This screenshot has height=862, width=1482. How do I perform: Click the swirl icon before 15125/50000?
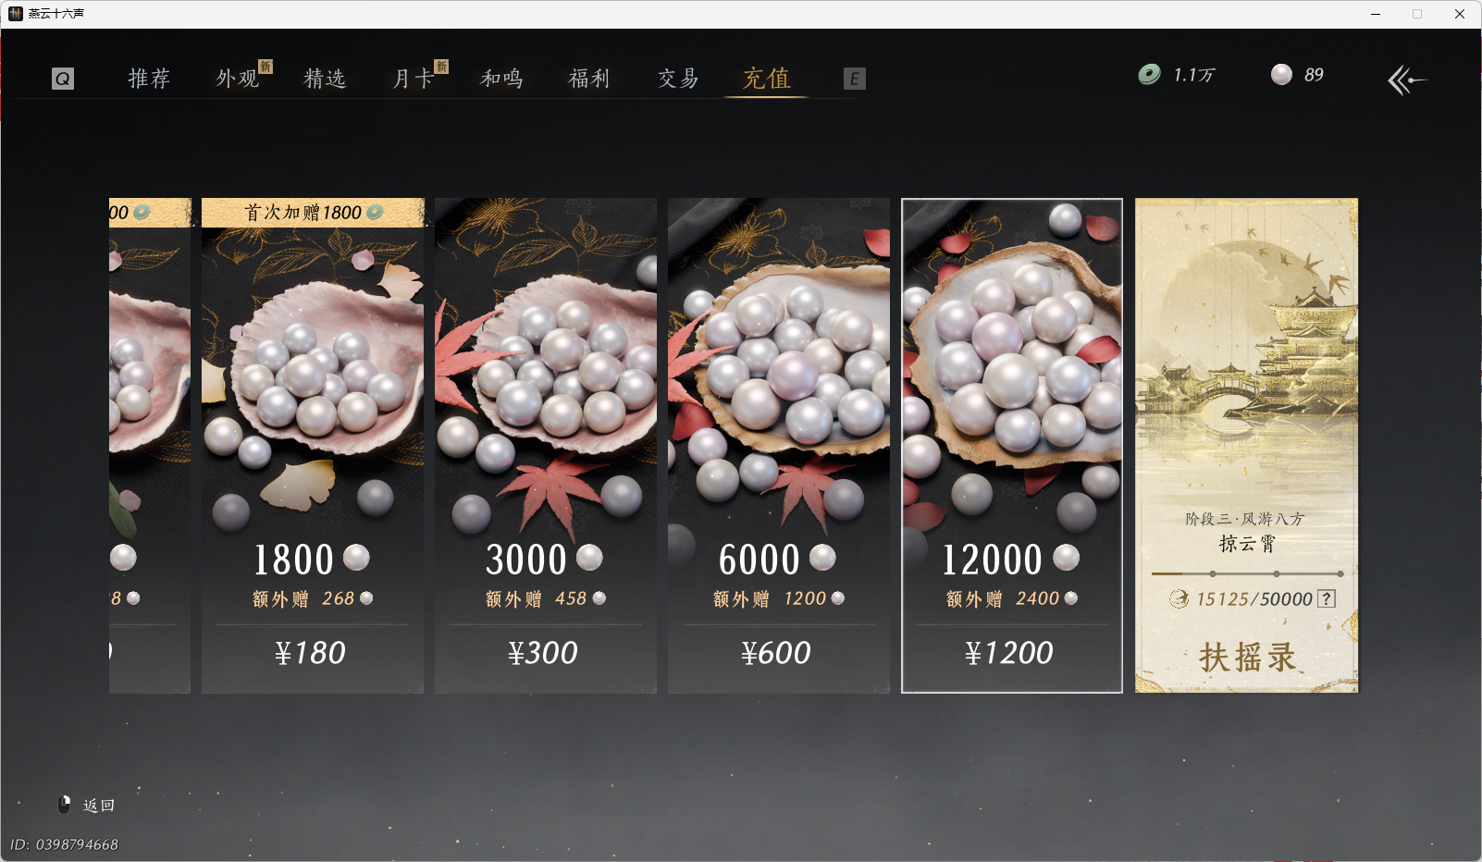tap(1179, 598)
